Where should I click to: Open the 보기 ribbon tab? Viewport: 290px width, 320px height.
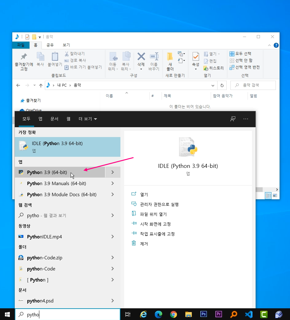tap(66, 45)
